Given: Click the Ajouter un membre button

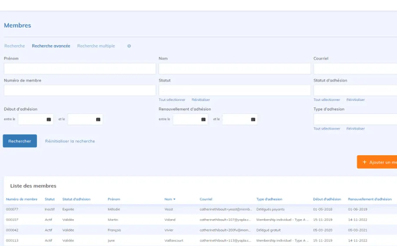Looking at the screenshot, I should pos(377,162).
